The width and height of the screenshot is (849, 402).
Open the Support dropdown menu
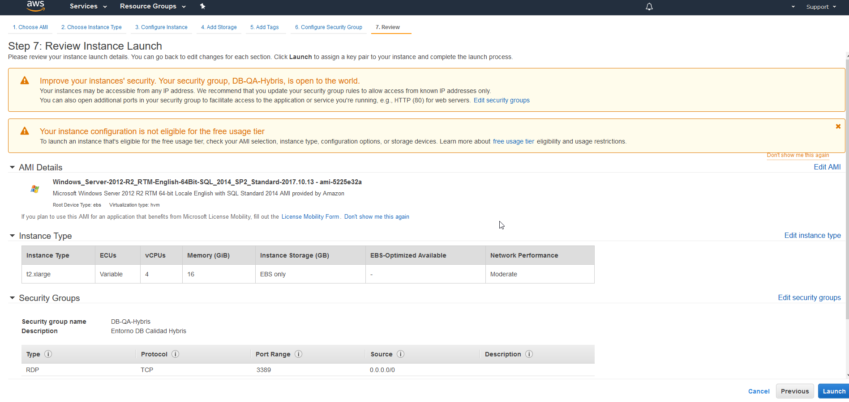pyautogui.click(x=821, y=7)
